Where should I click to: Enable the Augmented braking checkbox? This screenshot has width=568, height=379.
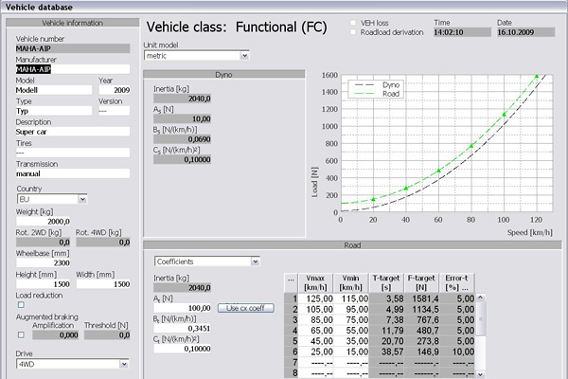click(x=20, y=334)
